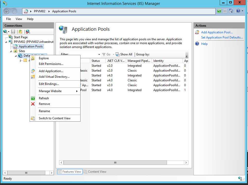Click the Connections pane horizontal scrollbar thumb
This screenshot has width=248, height=185.
pos(26,173)
